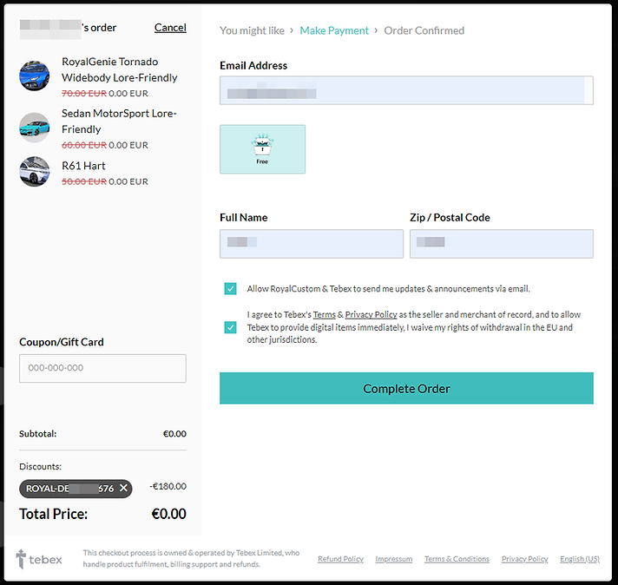The image size is (618, 585).
Task: Open the footer Privacy Policy link
Action: pos(524,559)
